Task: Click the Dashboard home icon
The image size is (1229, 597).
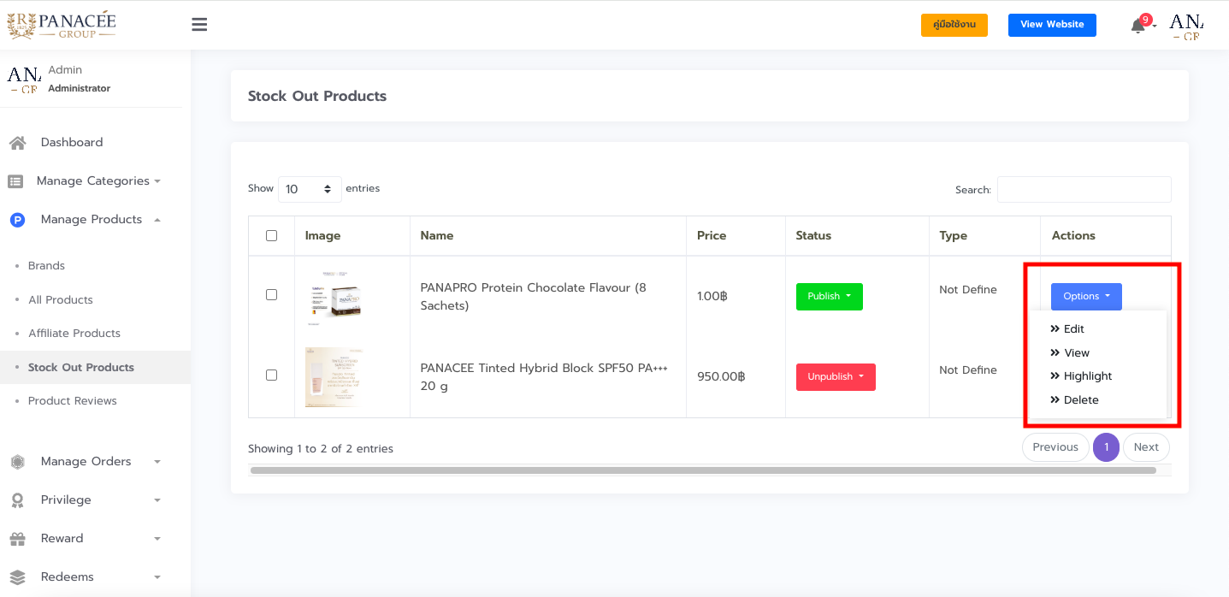Action: [x=17, y=143]
